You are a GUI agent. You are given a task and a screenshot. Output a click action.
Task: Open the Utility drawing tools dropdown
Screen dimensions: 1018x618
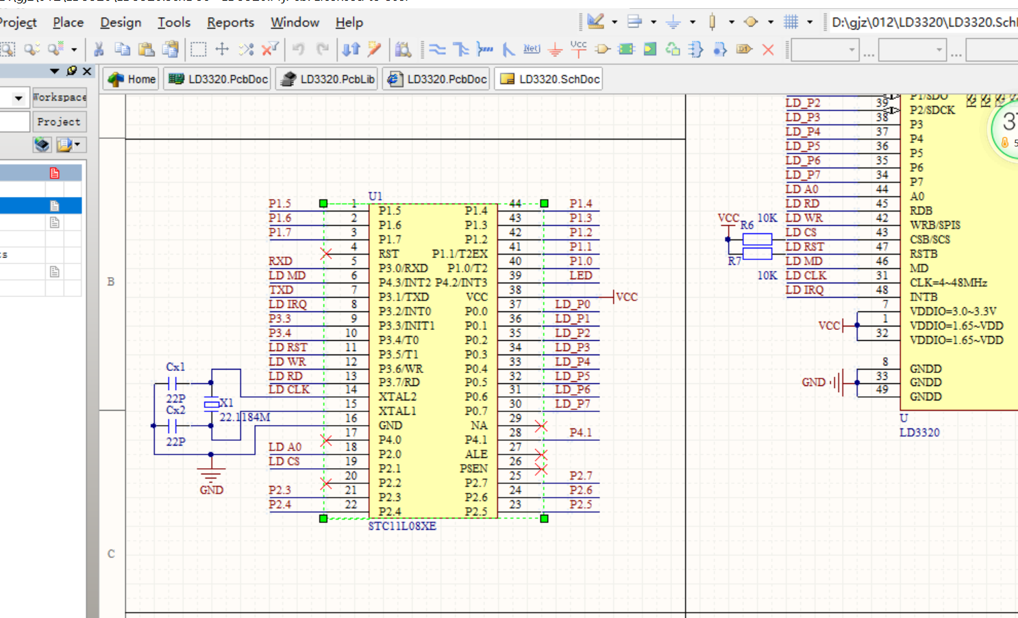pos(614,22)
